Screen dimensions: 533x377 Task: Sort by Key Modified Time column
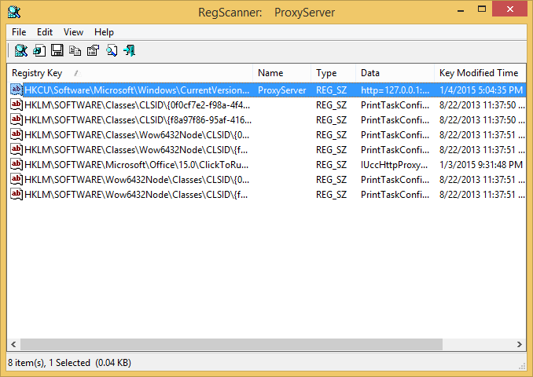click(480, 73)
